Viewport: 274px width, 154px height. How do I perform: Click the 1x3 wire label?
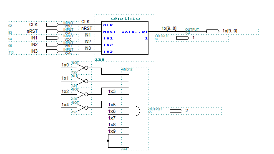(x=112, y=91)
